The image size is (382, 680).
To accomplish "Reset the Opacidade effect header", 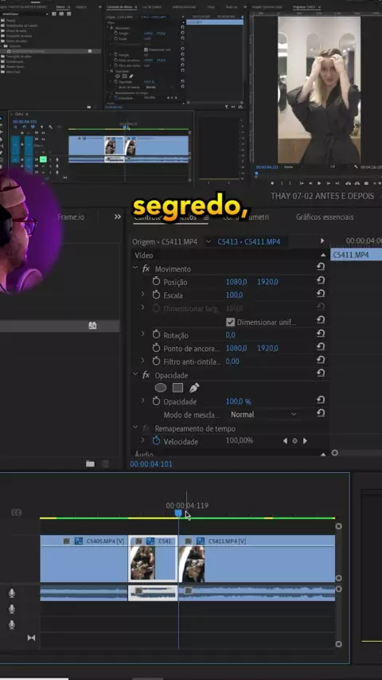I will [x=321, y=373].
